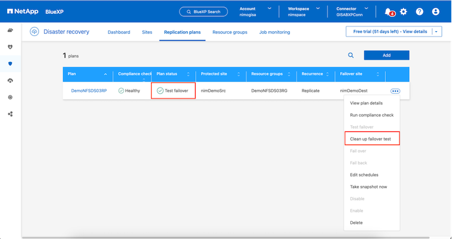
Task: Open the DemoNFSDS03RP plan link
Action: pyautogui.click(x=89, y=91)
